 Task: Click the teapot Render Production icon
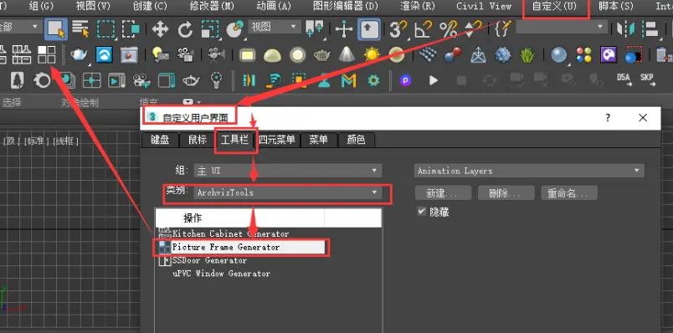79,54
